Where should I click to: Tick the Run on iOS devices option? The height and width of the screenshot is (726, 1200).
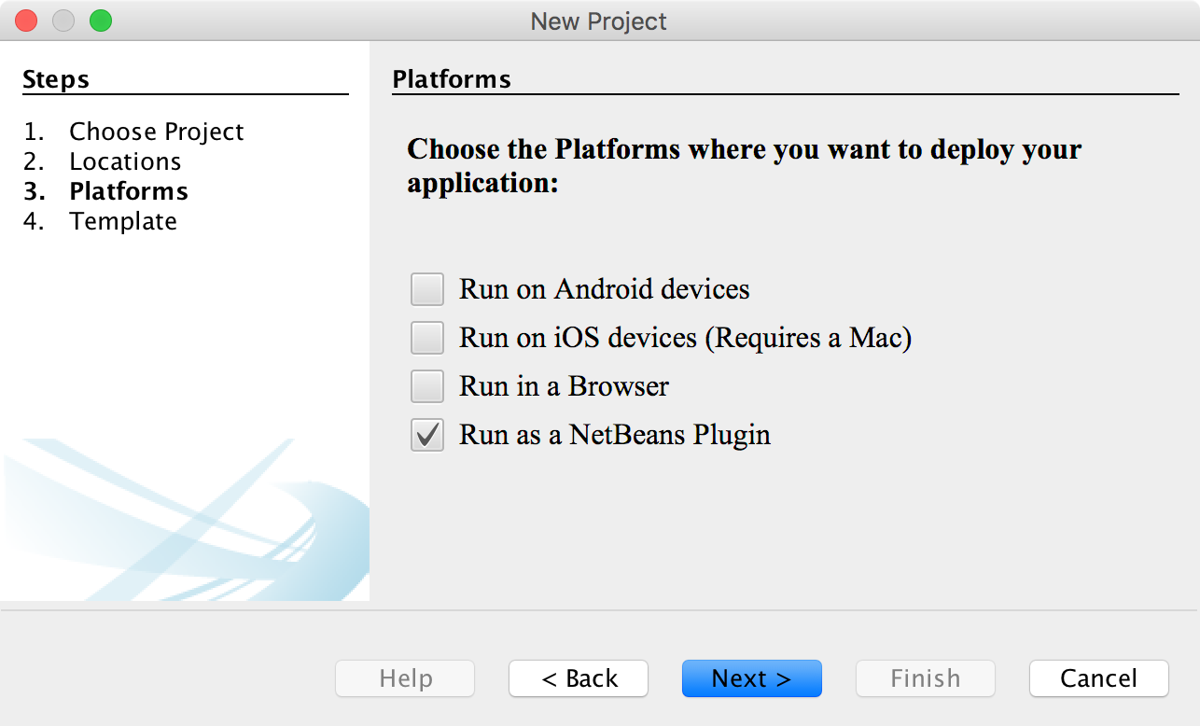click(x=427, y=338)
